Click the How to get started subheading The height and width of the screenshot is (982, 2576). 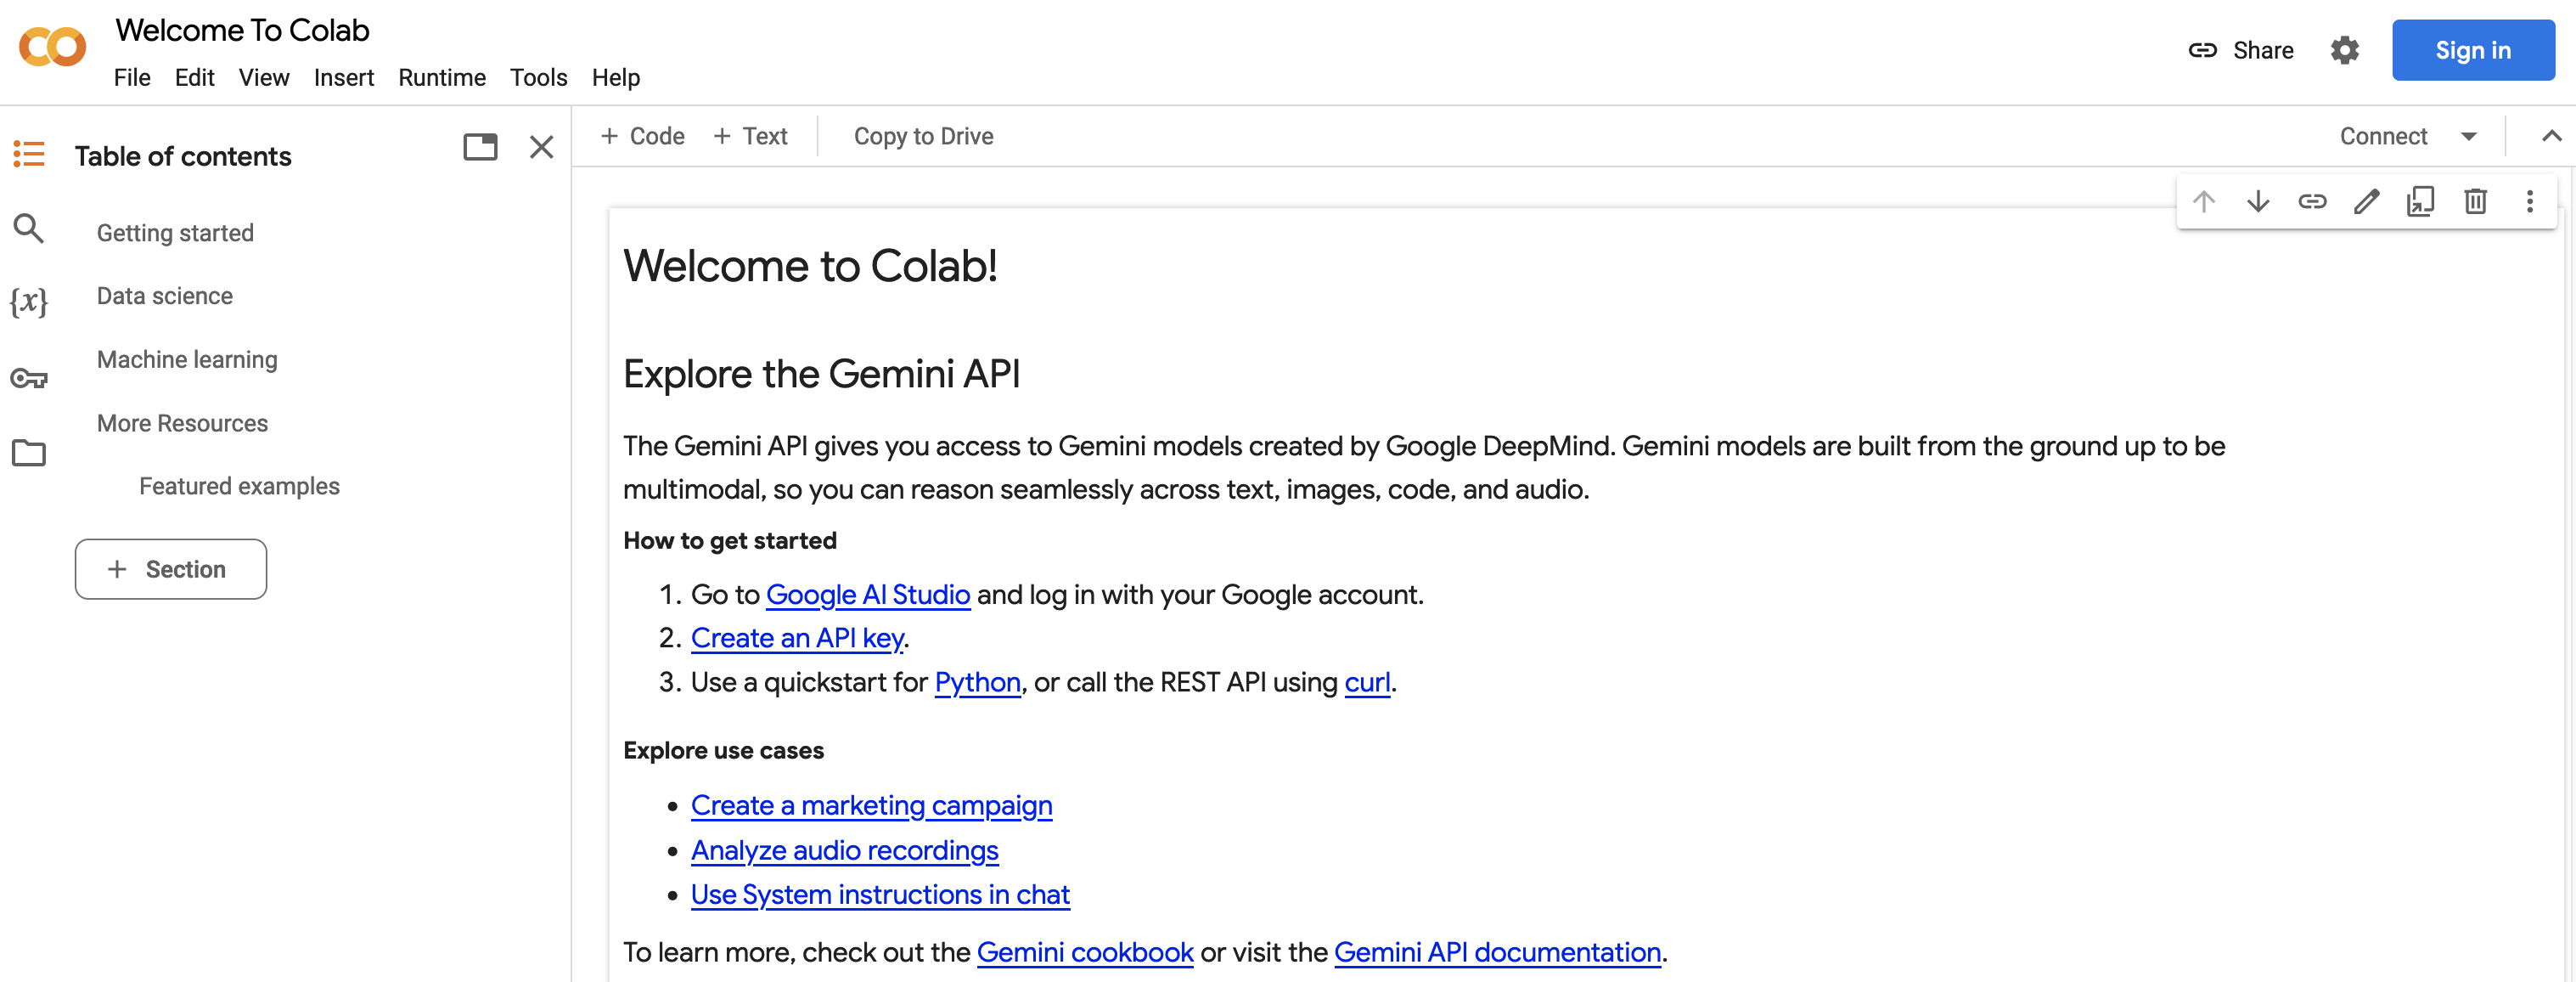(x=729, y=540)
